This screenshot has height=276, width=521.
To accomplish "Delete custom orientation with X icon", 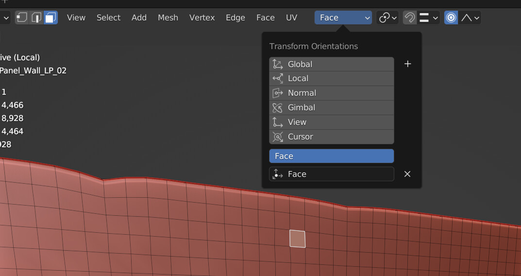I will 407,174.
